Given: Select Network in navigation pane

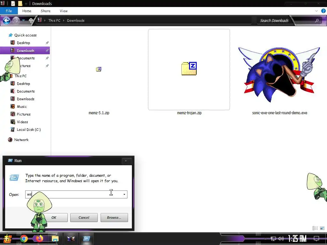Looking at the screenshot, I should [x=21, y=140].
